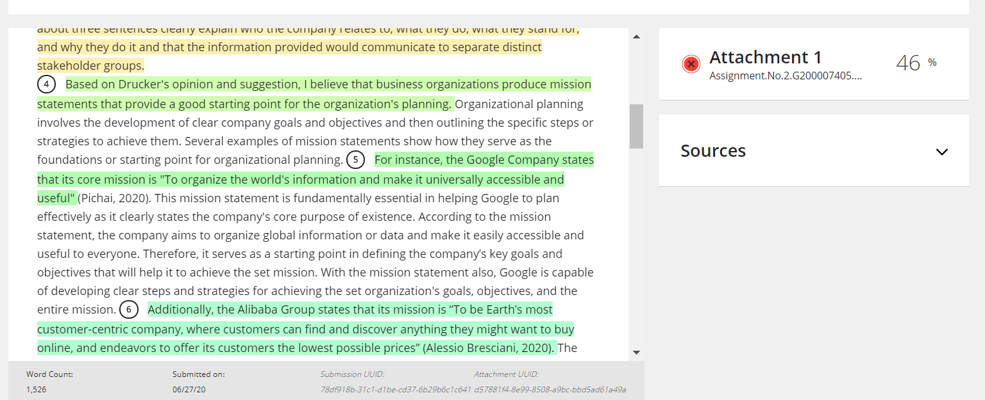Click the Attachment UUID value d57881f4
This screenshot has width=985, height=400.
pos(550,389)
